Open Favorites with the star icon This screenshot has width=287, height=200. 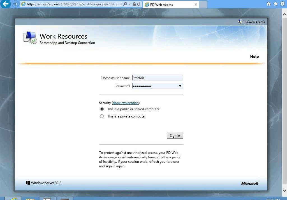tap(276, 4)
